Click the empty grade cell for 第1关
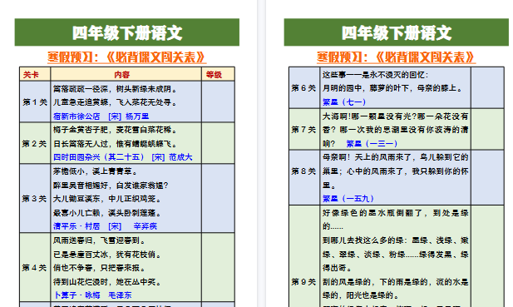513x307 pixels. pos(218,102)
